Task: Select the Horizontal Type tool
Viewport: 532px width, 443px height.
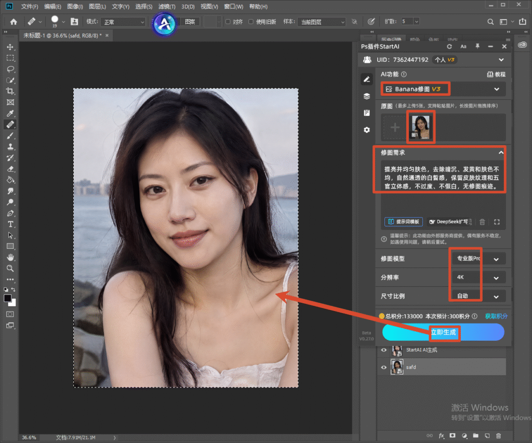Action: [10, 224]
